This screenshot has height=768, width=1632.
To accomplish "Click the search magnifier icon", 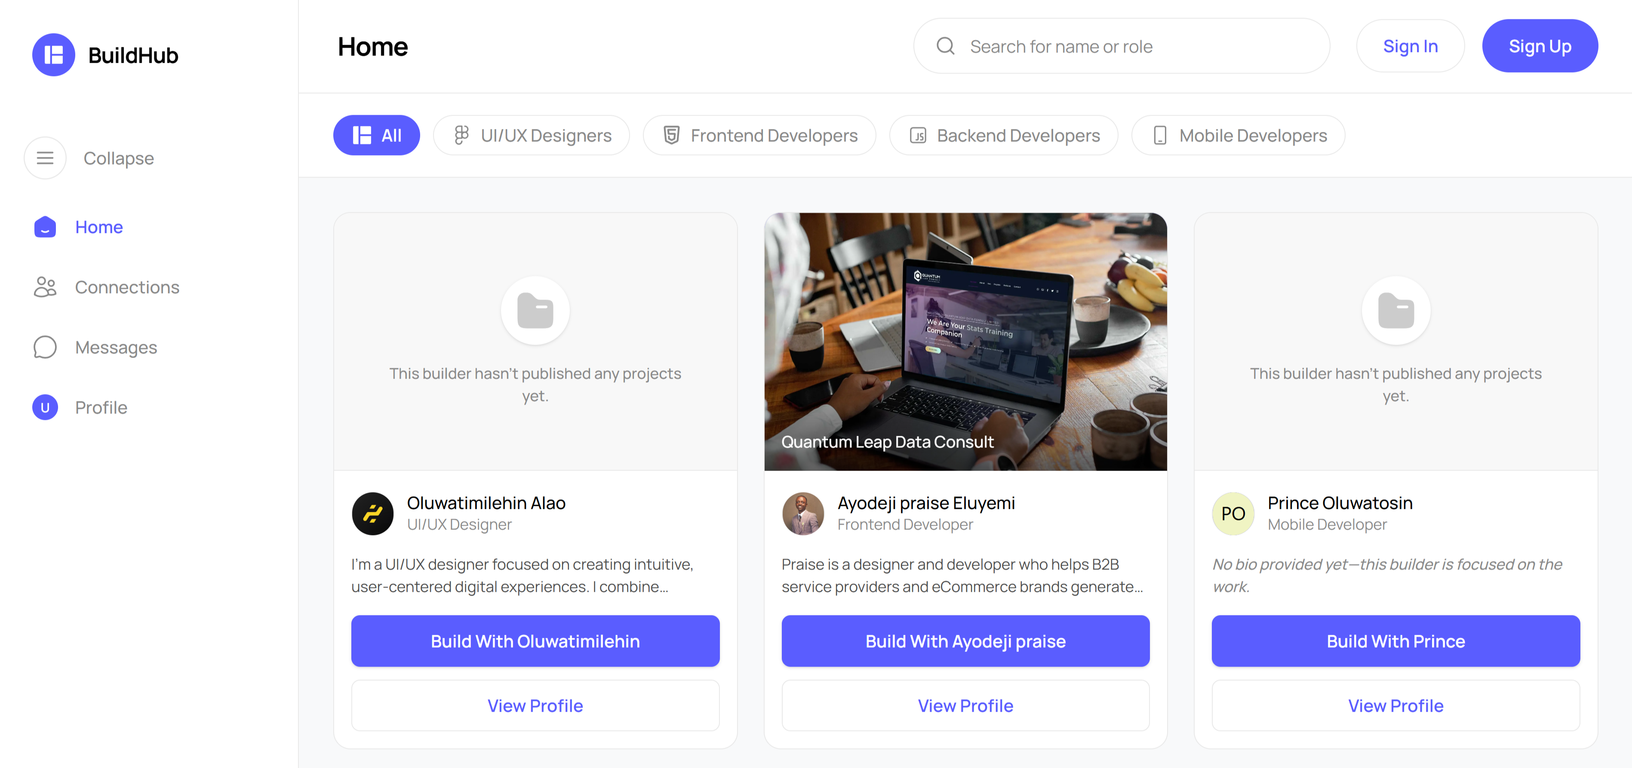I will tap(945, 46).
